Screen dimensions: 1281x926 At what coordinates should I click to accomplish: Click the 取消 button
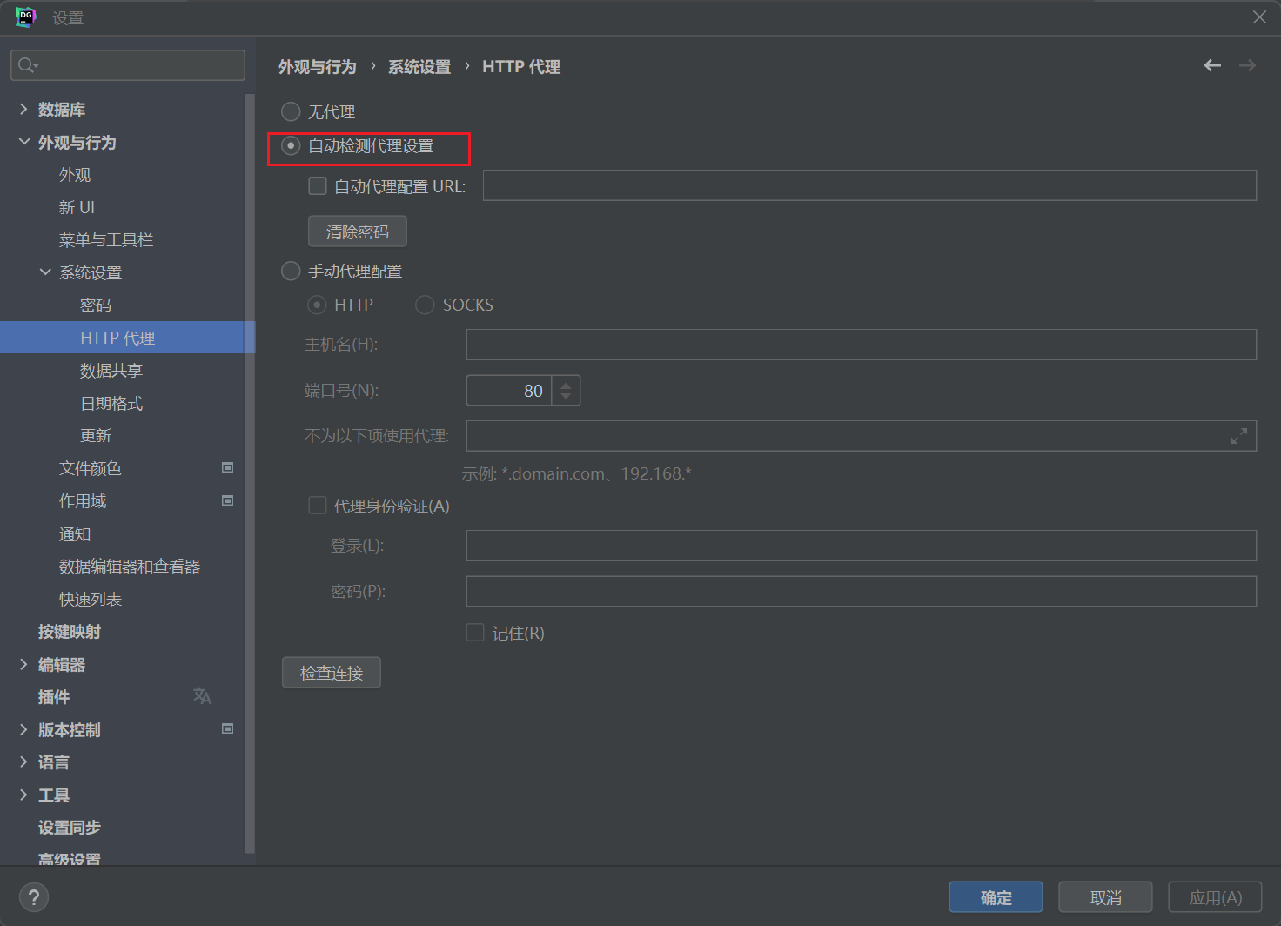(x=1106, y=897)
